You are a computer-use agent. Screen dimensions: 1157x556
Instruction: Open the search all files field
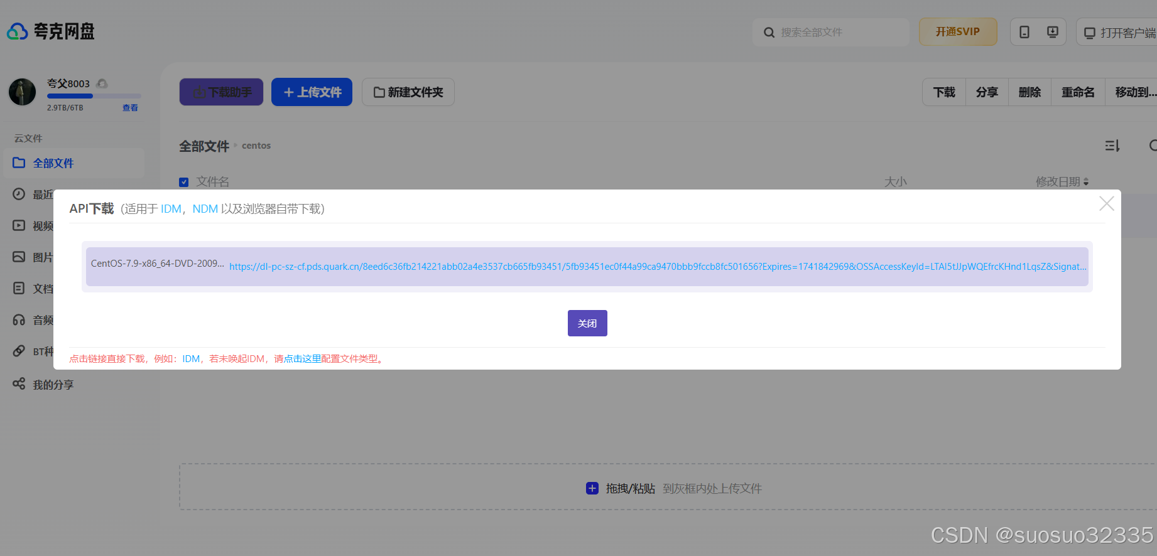(x=830, y=32)
